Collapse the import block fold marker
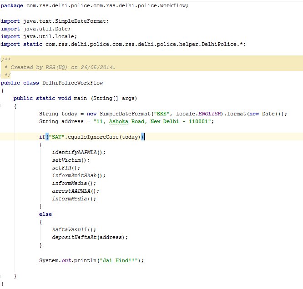Screen dimensions: 303x289 [x=0, y=21]
